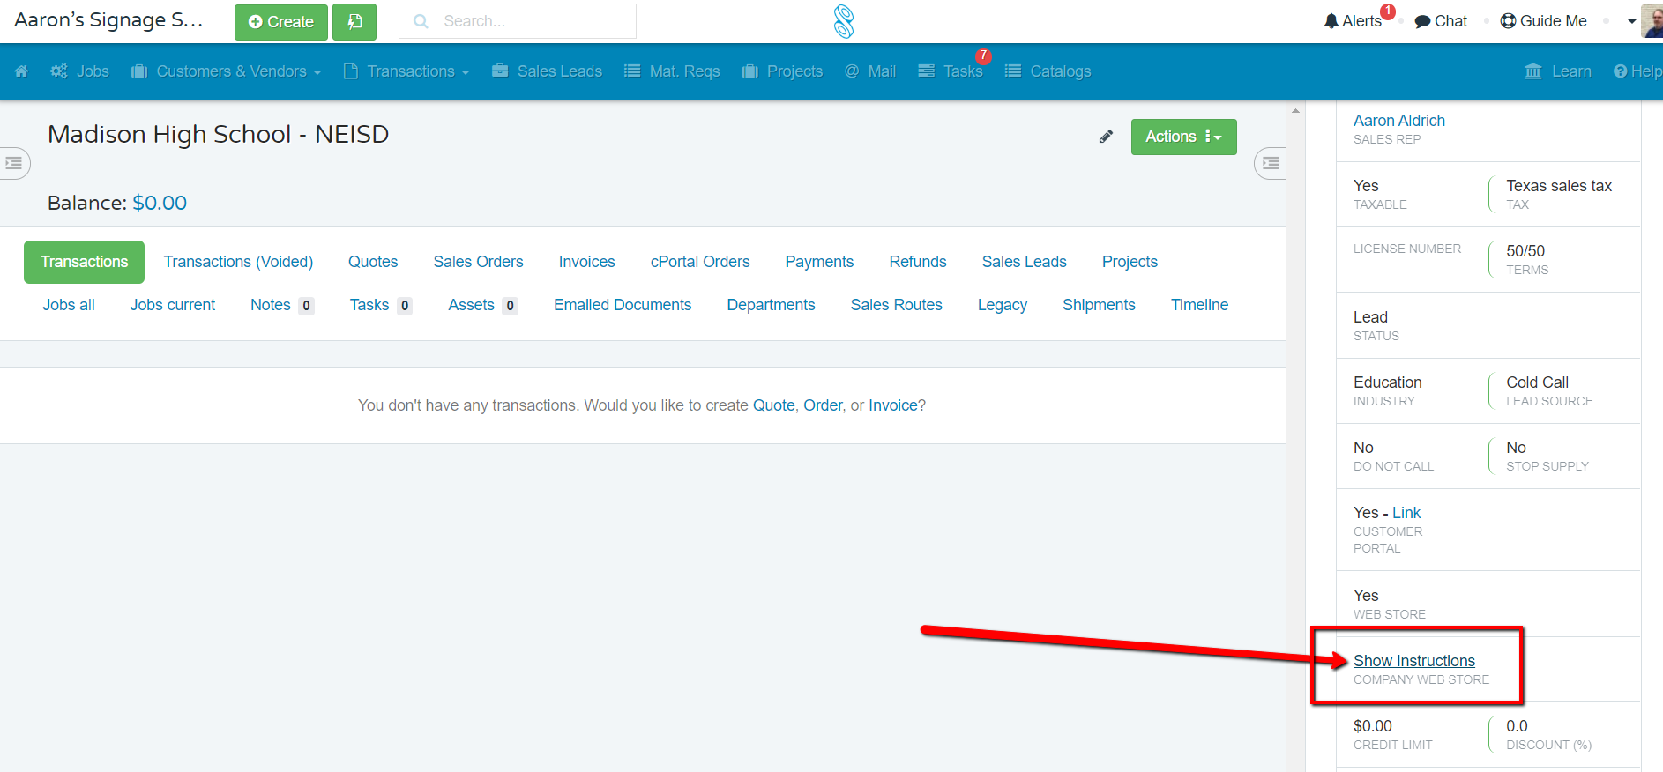This screenshot has width=1663, height=772.
Task: Open the Assets tab
Action: pos(483,305)
